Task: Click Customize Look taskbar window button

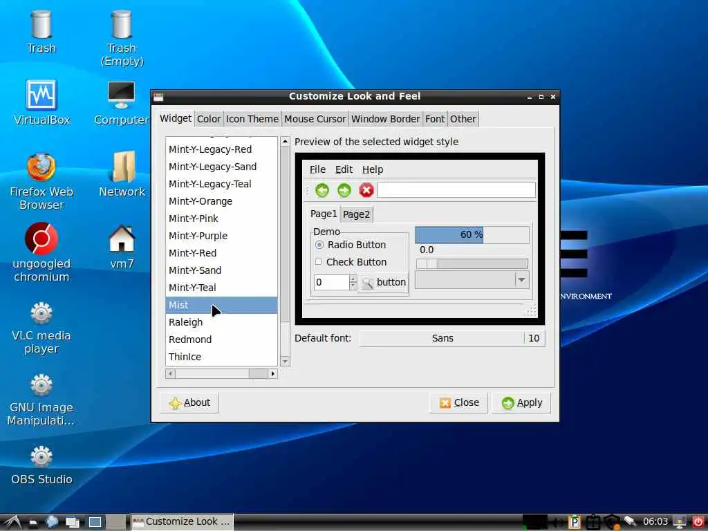Action: [183, 522]
